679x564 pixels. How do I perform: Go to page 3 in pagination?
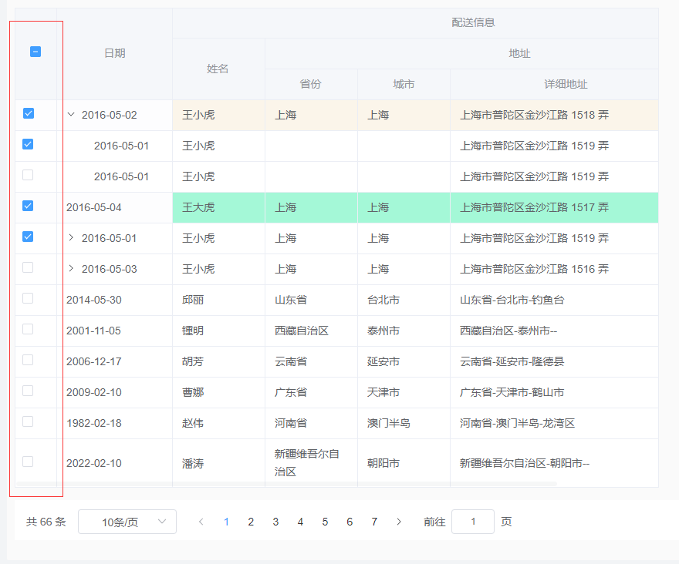click(275, 522)
